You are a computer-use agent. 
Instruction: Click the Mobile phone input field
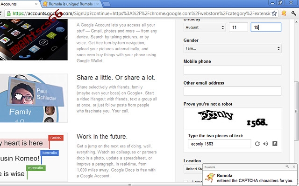coord(232,70)
